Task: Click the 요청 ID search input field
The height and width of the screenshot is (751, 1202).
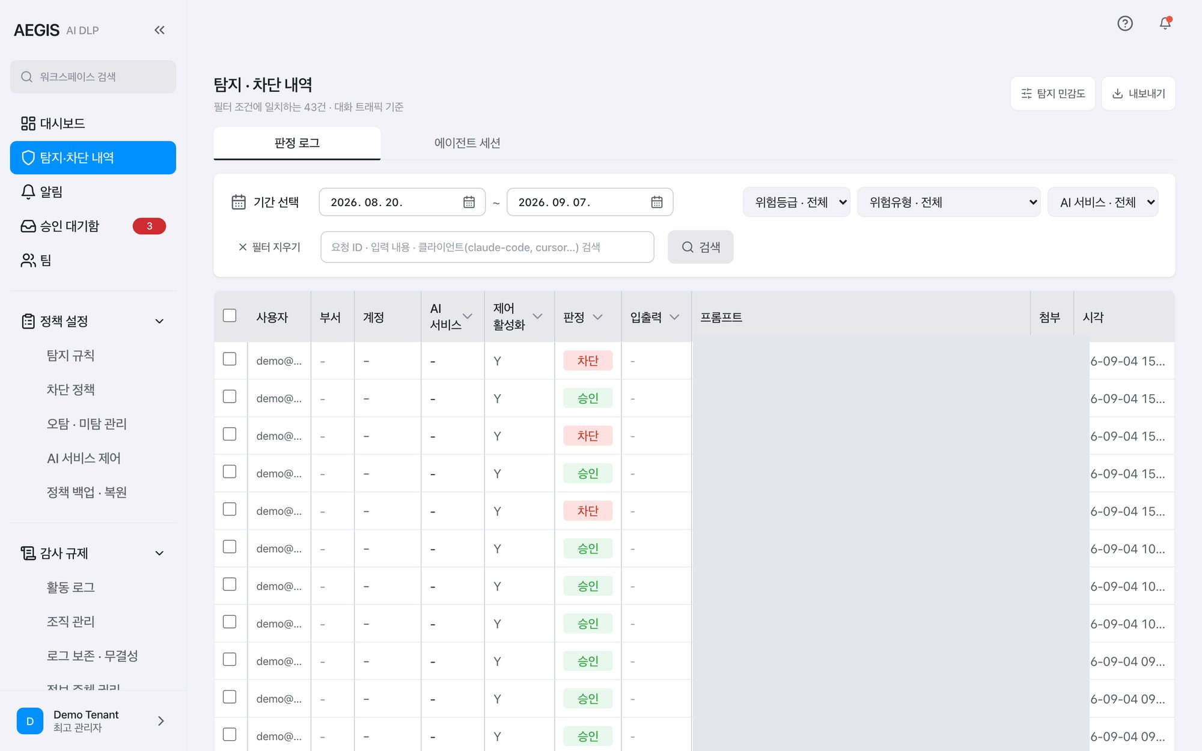Action: pos(487,247)
